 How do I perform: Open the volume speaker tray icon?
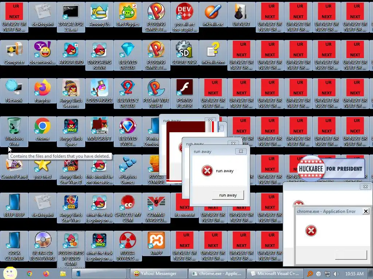(336, 274)
